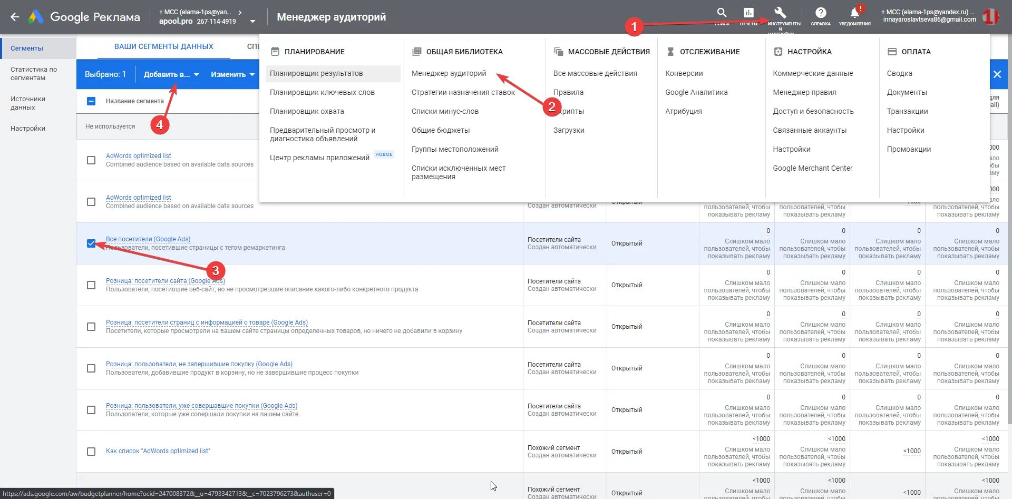1012x499 pixels.
Task: Open the Reports chart icon
Action: point(748,13)
